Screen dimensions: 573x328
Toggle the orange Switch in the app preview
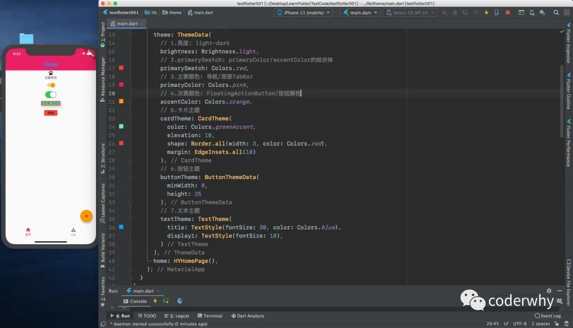pyautogui.click(x=50, y=84)
